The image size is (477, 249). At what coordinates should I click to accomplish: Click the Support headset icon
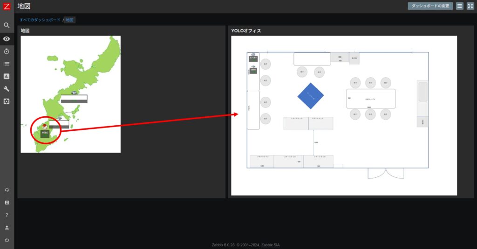click(7, 190)
